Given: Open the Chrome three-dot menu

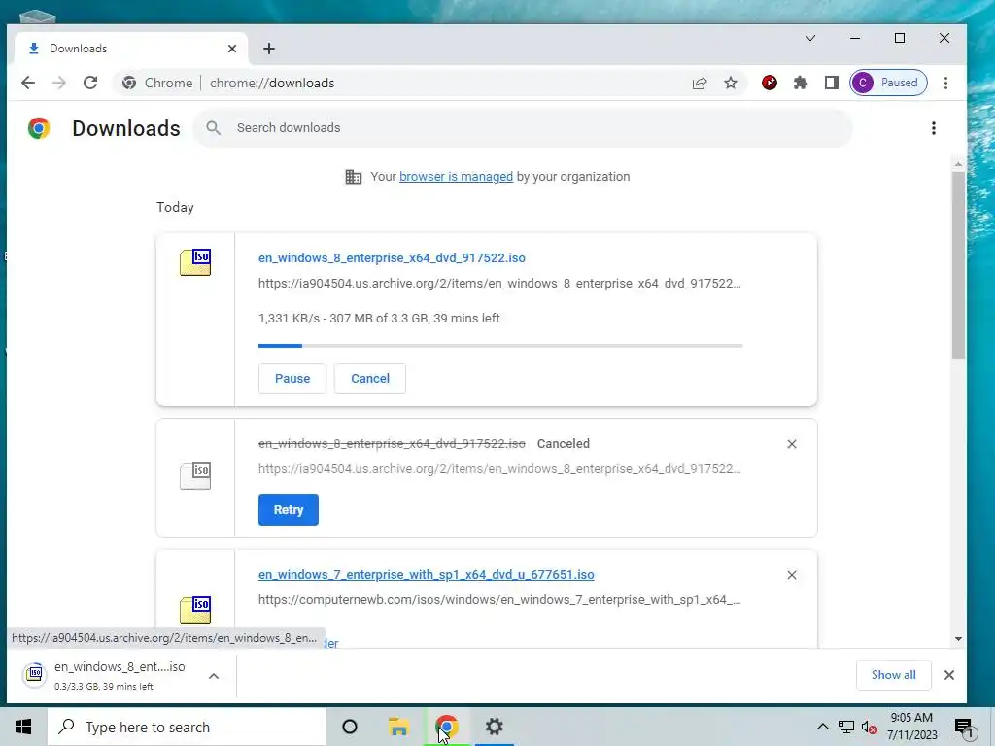Looking at the screenshot, I should [945, 83].
